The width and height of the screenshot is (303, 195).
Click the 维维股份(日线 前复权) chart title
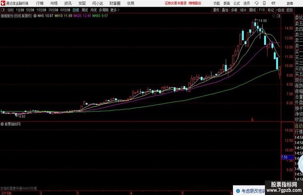[x=16, y=16]
